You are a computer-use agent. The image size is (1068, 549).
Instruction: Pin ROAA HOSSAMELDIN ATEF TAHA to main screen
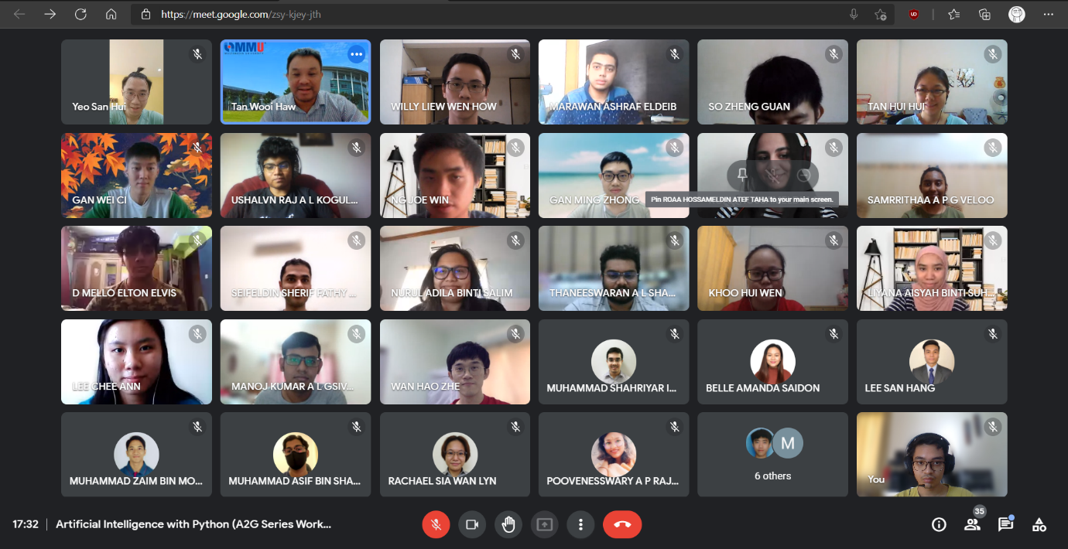point(742,176)
